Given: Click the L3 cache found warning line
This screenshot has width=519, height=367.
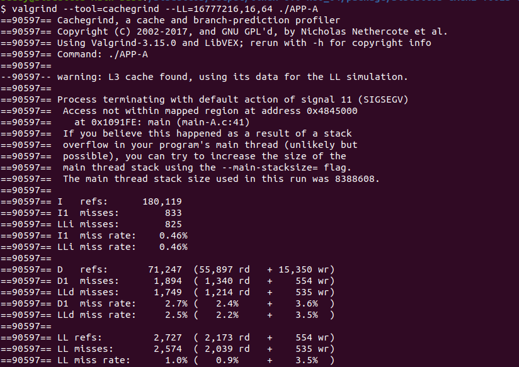Looking at the screenshot, I should 232,77.
